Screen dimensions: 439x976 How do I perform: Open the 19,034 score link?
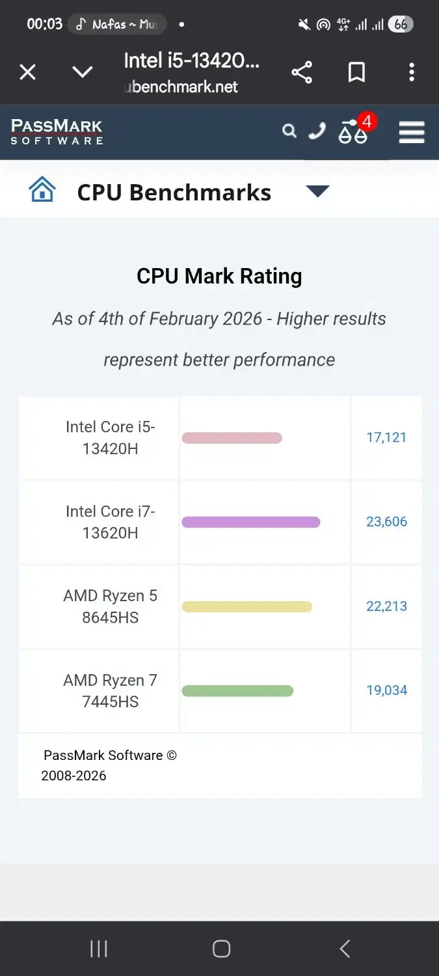pos(386,690)
